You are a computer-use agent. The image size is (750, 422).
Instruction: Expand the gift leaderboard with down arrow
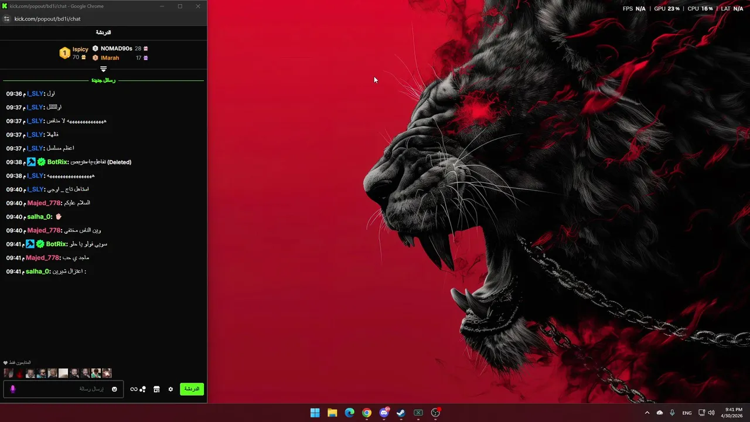(104, 69)
